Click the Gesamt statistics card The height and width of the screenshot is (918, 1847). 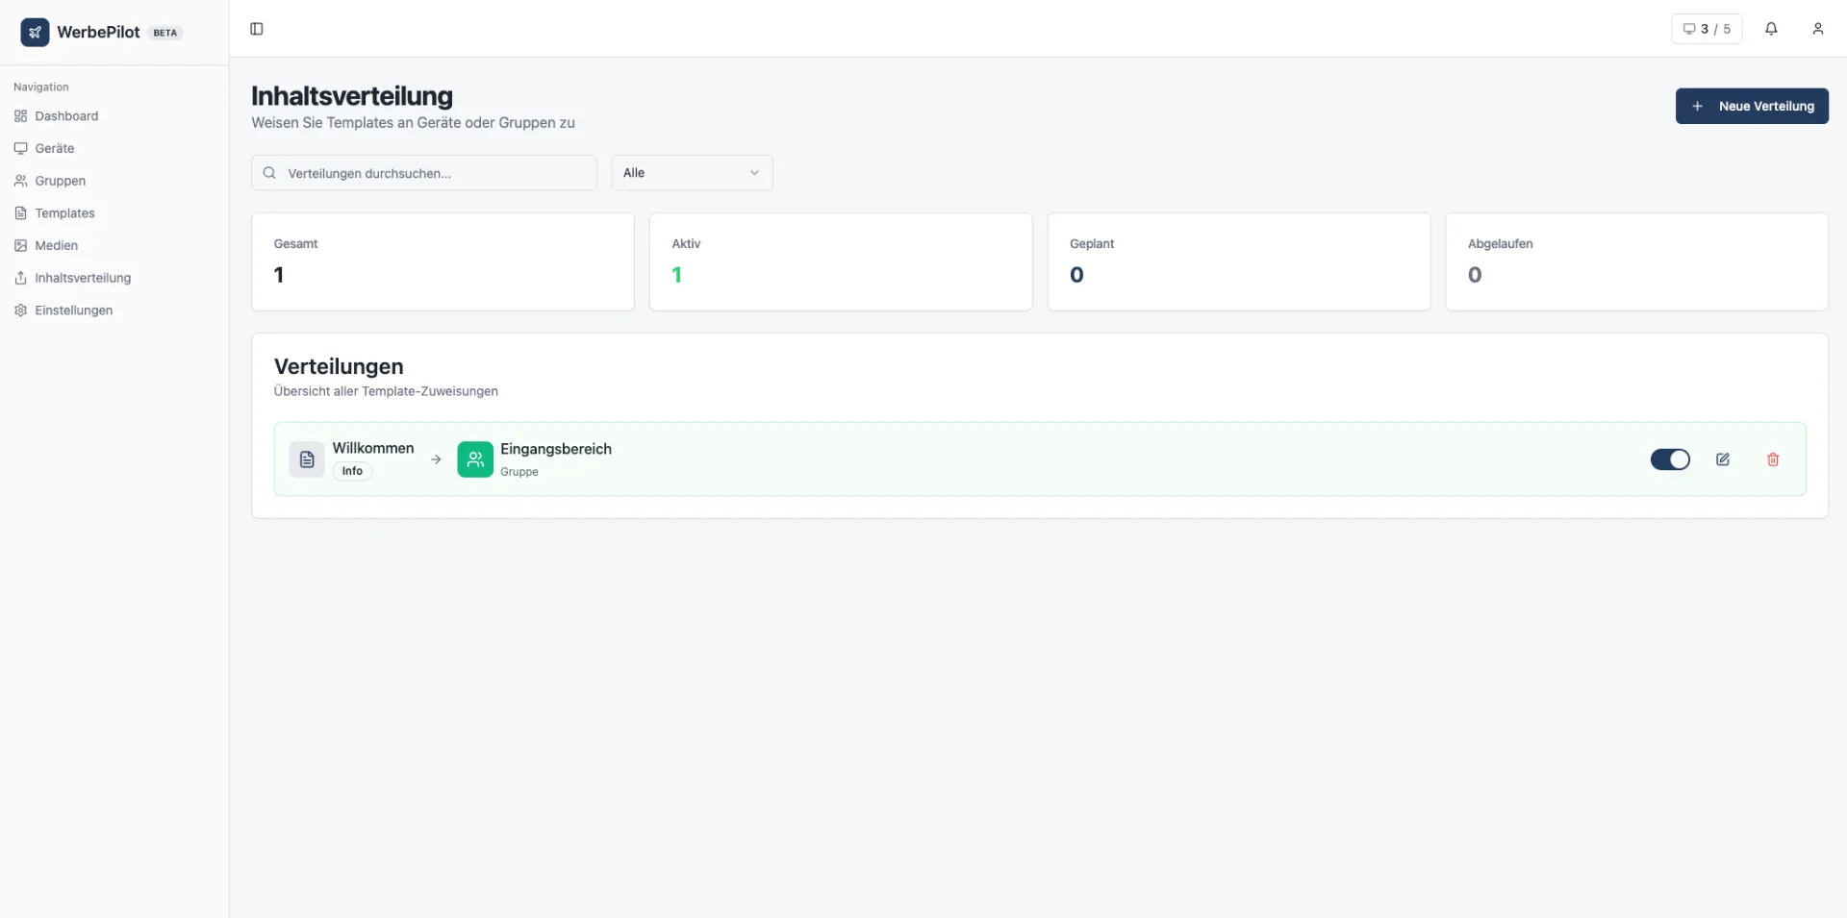443,261
